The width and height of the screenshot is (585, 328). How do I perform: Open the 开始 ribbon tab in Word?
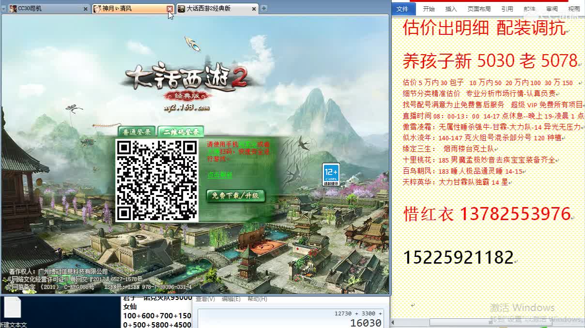(429, 9)
